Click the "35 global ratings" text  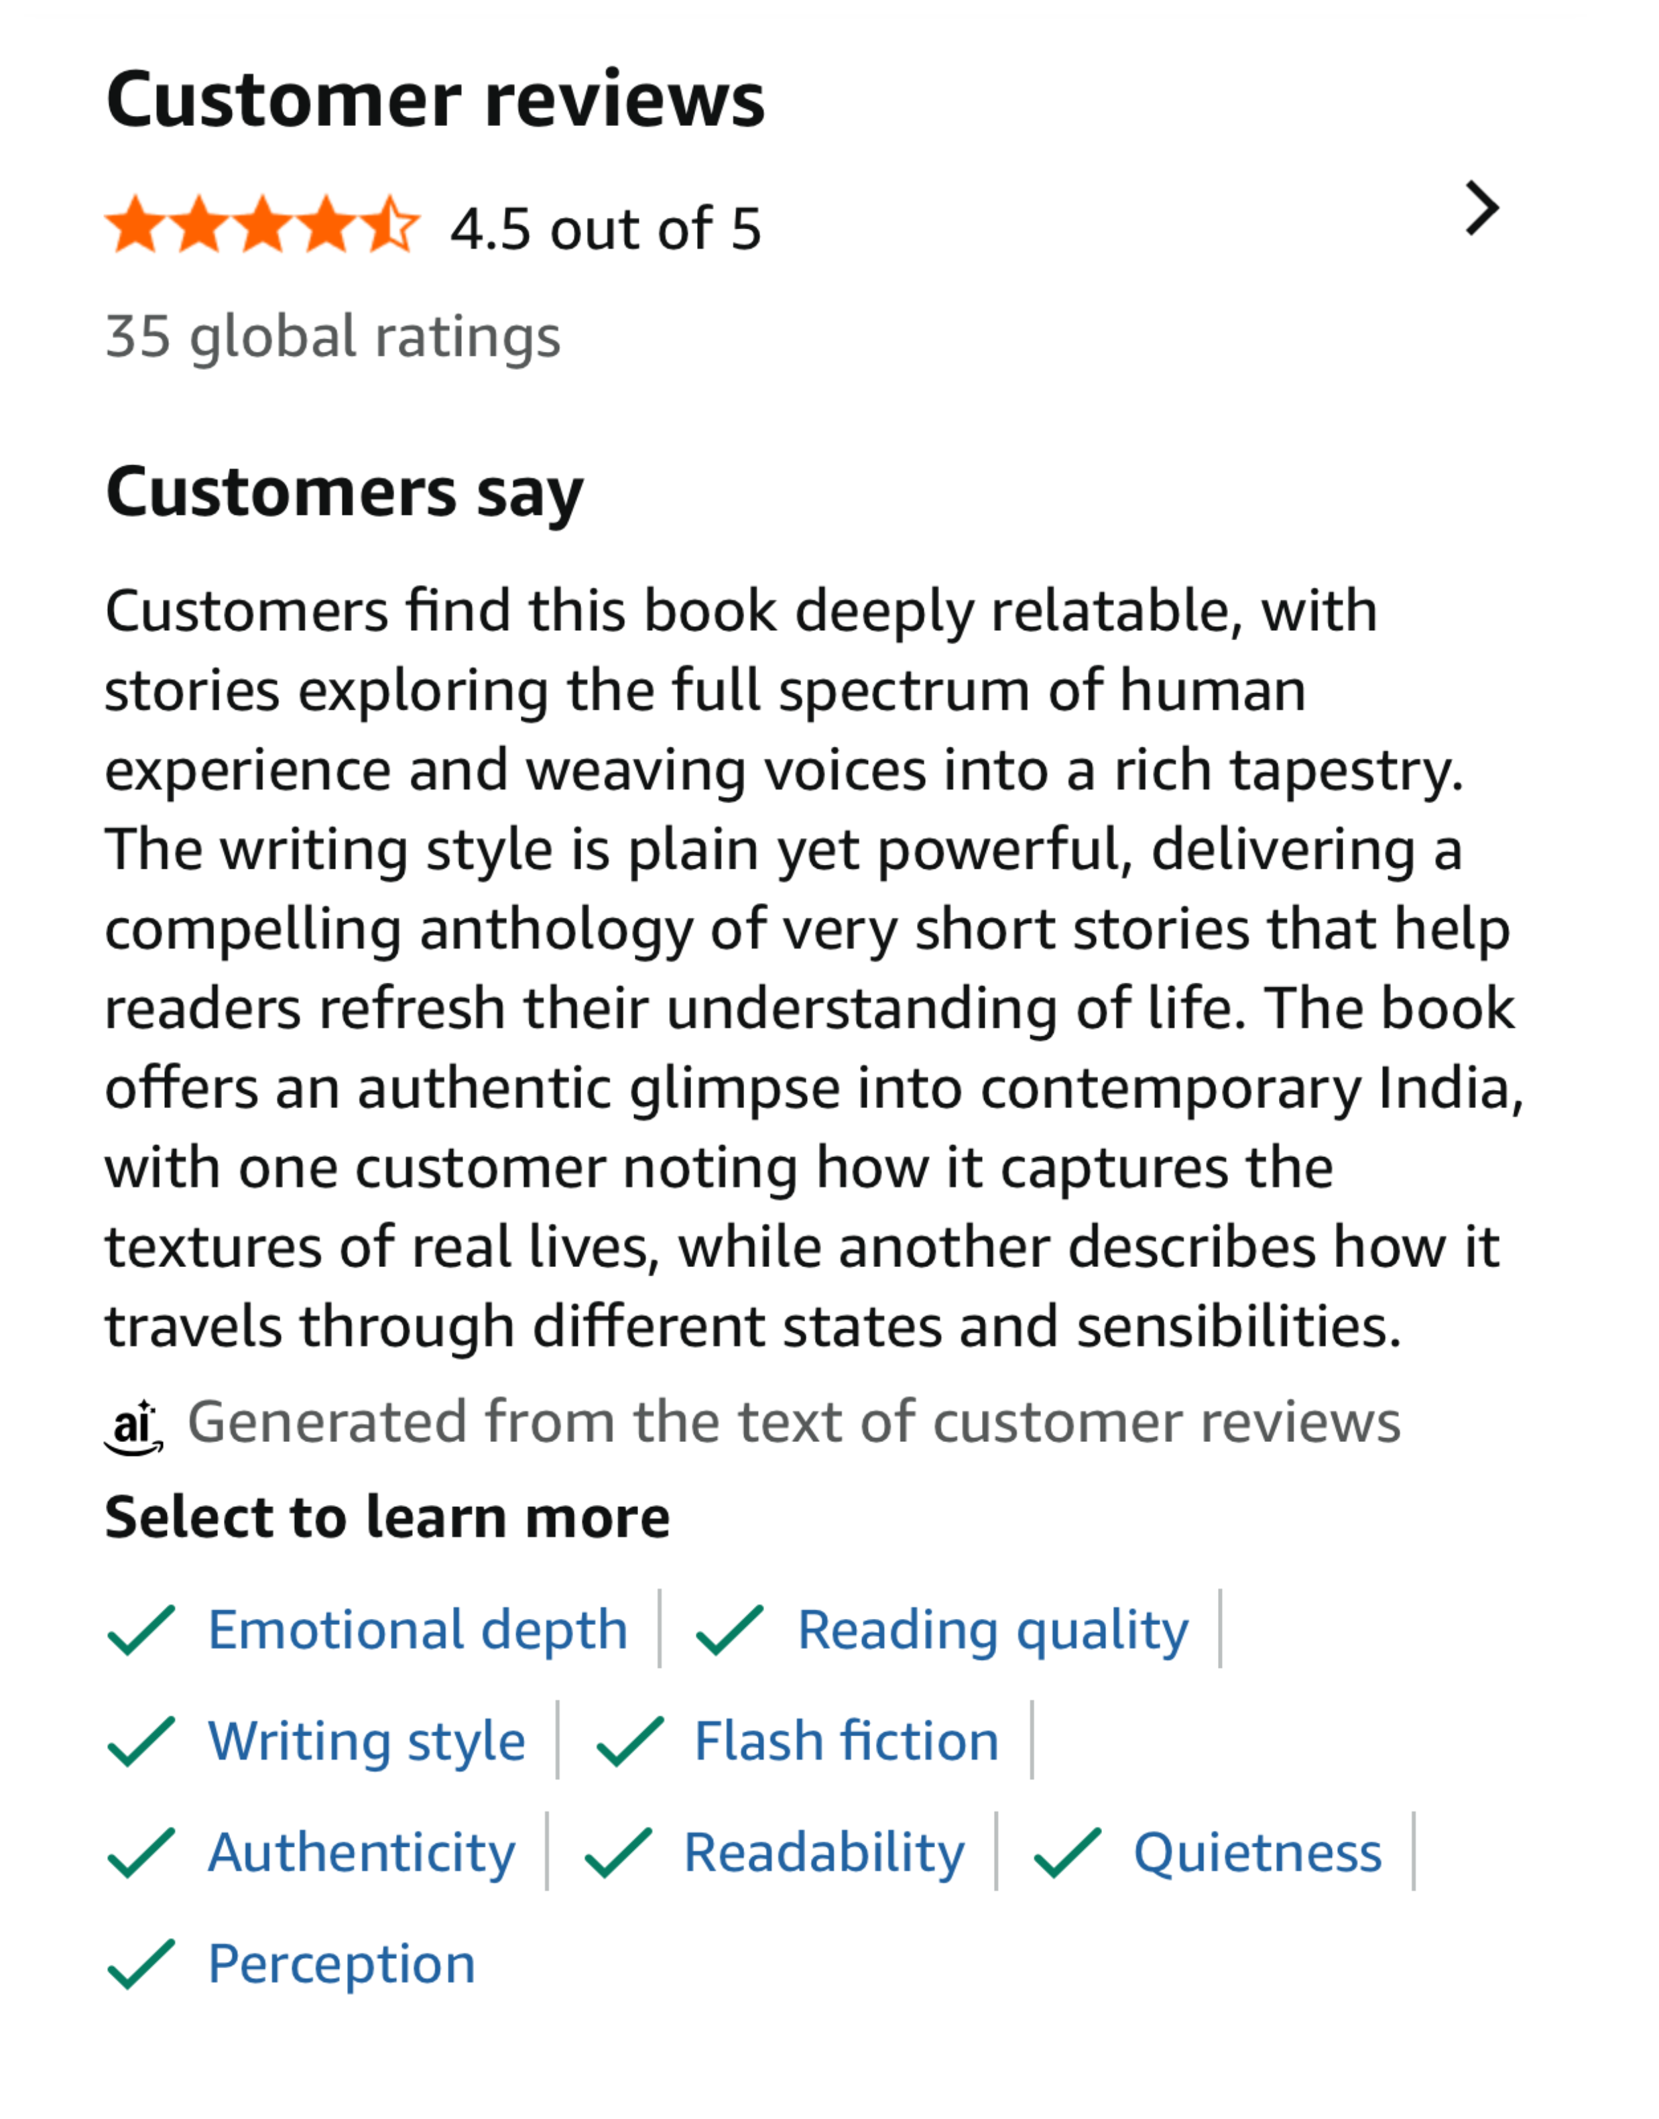[x=333, y=337]
